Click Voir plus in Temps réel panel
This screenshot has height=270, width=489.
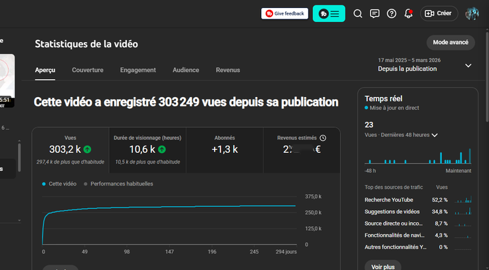click(382, 266)
